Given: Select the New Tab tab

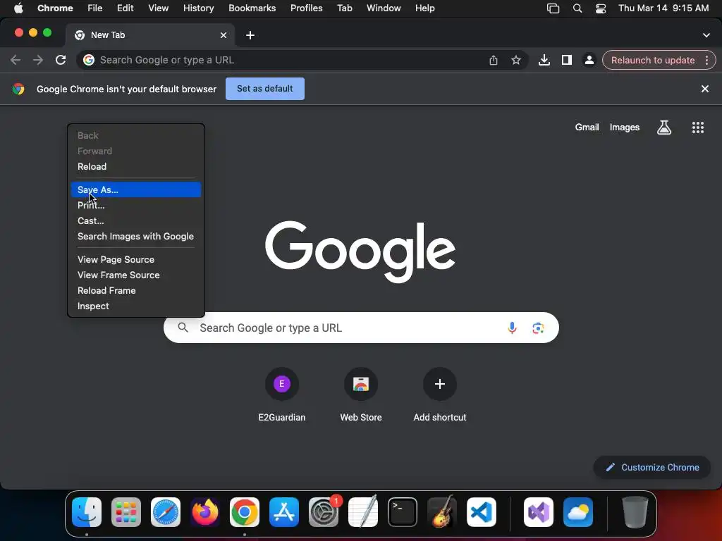Looking at the screenshot, I should coord(150,35).
